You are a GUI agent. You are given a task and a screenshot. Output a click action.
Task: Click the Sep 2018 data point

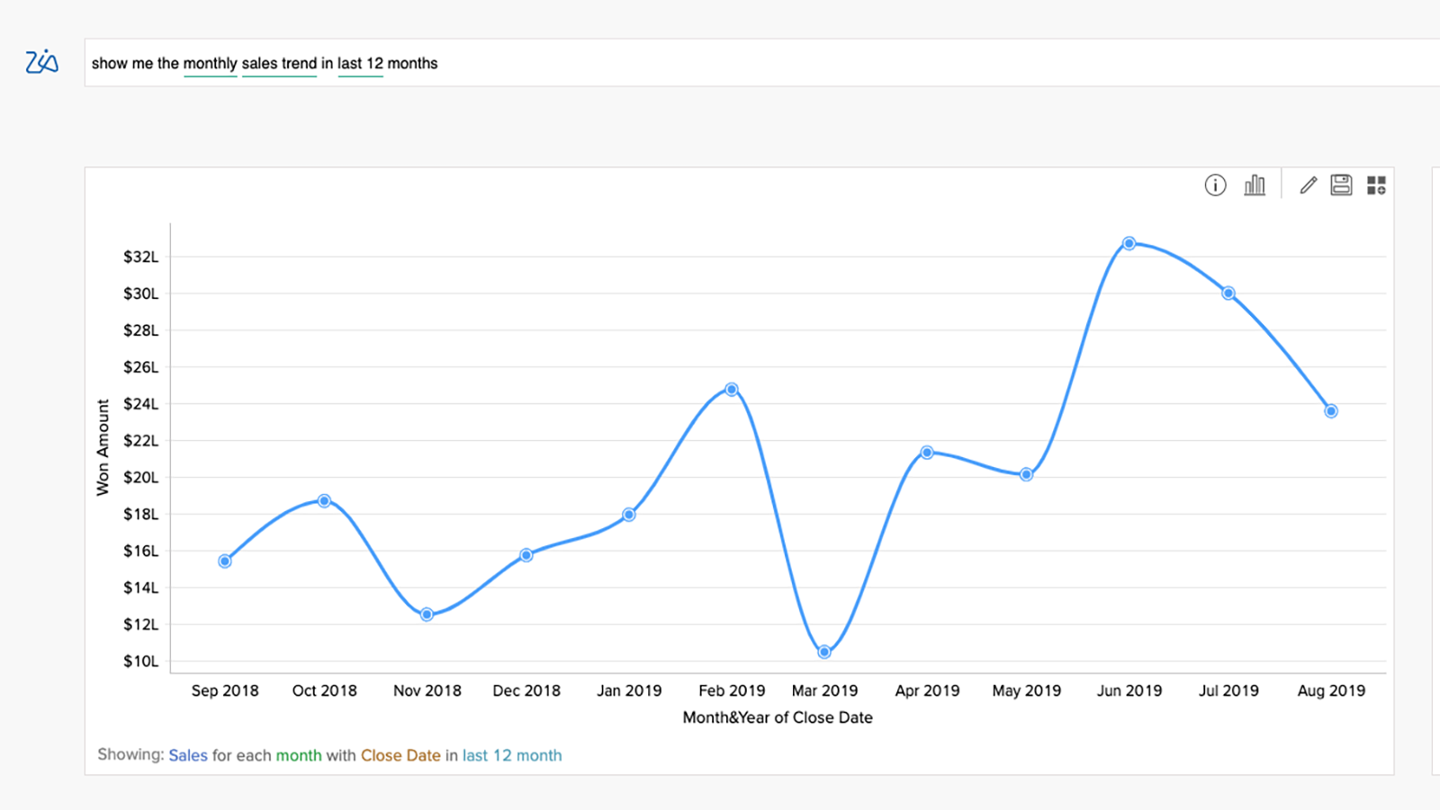click(223, 561)
